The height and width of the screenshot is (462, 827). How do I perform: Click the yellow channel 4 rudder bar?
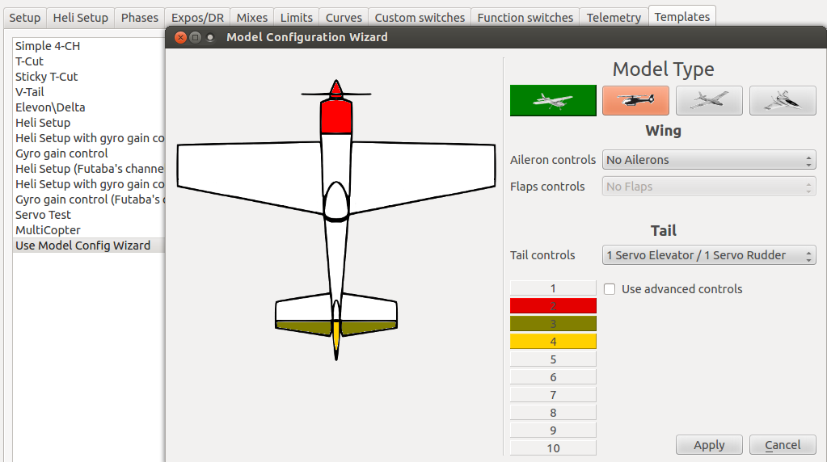coord(553,342)
